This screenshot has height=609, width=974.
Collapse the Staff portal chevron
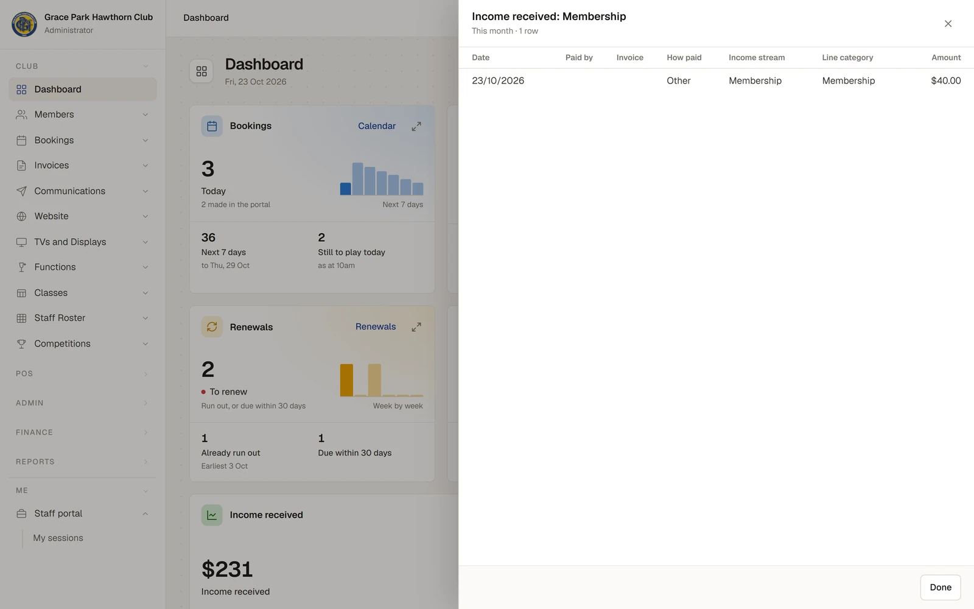(x=145, y=513)
